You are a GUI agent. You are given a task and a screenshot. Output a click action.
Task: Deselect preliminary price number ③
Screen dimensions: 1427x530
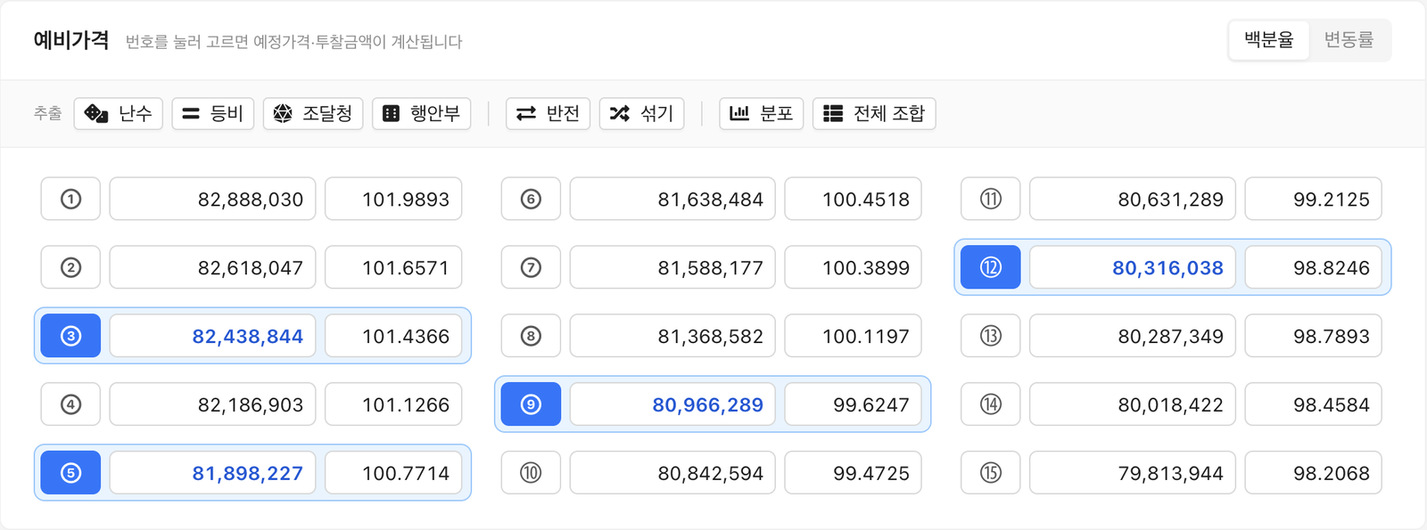tap(70, 336)
